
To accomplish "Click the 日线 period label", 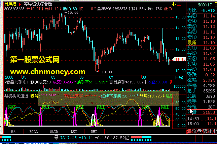I will (179, 78).
